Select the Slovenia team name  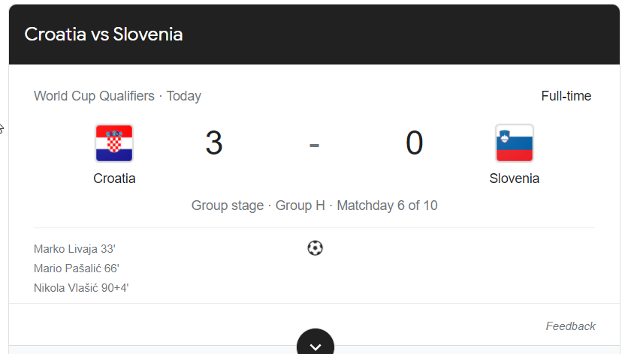515,178
